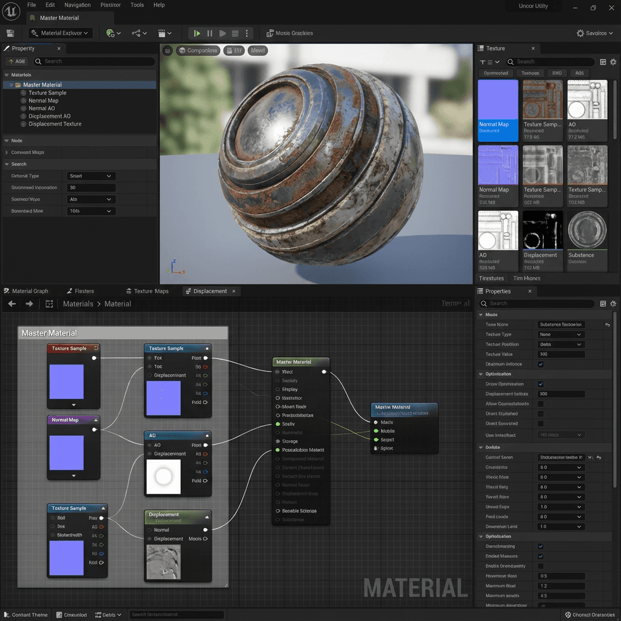This screenshot has height=621, width=621.
Task: Open the viewport hamburger menu icon
Action: 167,51
